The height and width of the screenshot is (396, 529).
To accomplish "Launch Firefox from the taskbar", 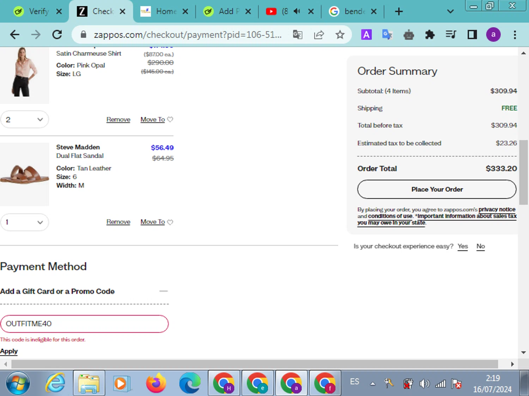I will click(x=156, y=383).
